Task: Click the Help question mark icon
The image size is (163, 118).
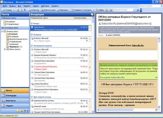Action: point(138,10)
